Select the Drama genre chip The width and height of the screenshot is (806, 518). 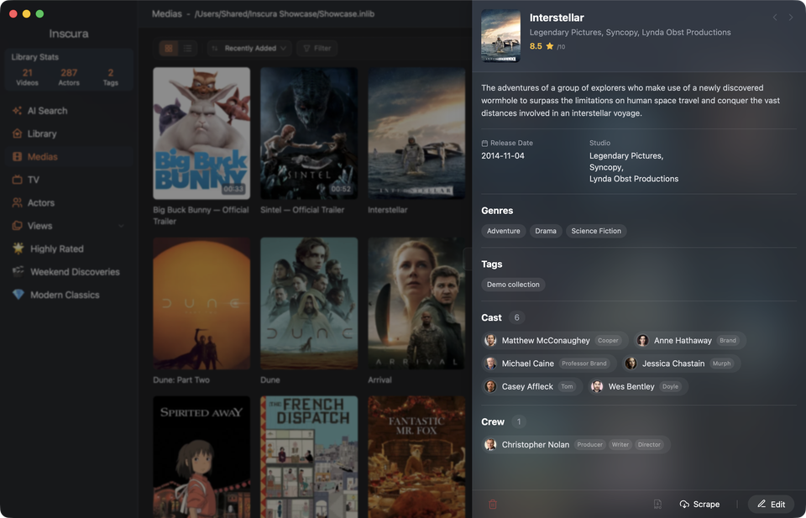click(546, 231)
